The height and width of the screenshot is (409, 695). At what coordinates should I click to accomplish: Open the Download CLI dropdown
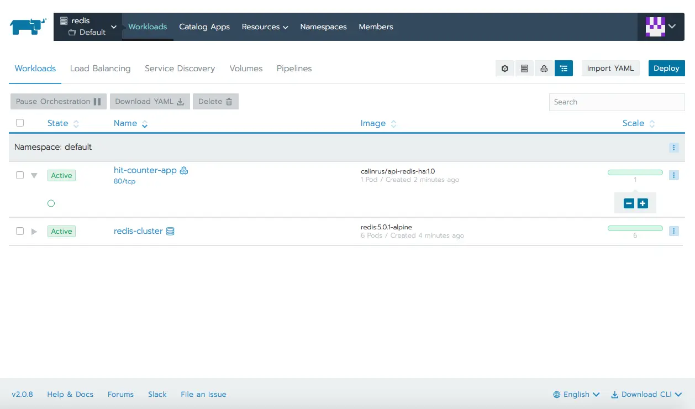(646, 394)
